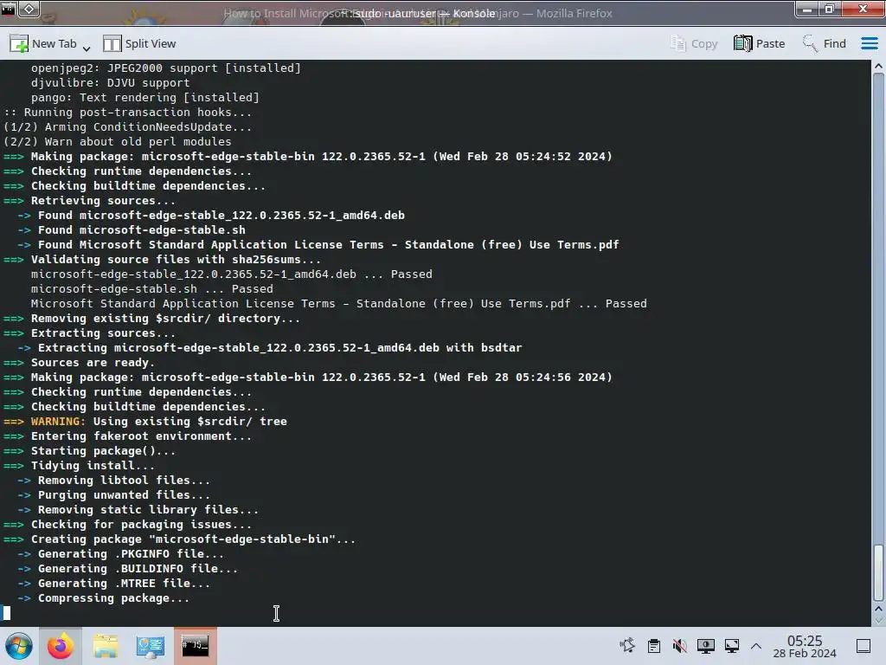Click the scrollbar handle near bottom
The width and height of the screenshot is (886, 665).
point(878,572)
